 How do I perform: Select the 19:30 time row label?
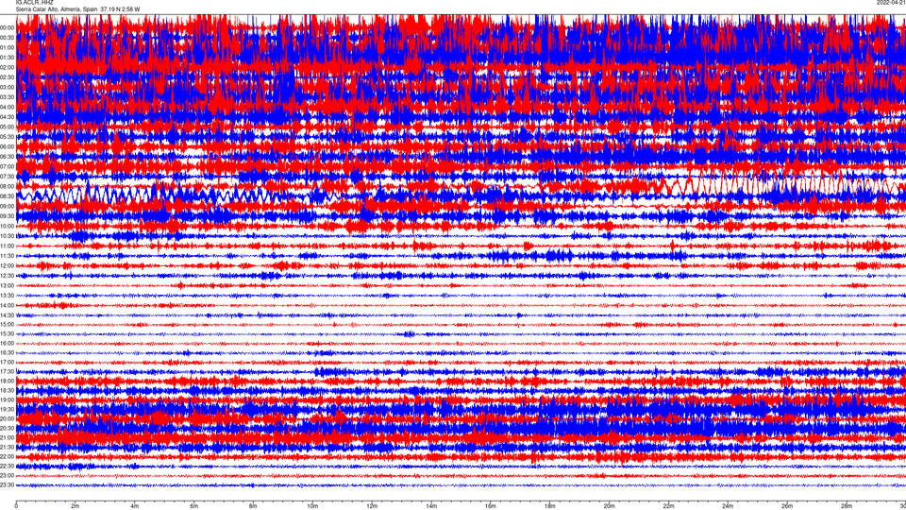[7, 409]
